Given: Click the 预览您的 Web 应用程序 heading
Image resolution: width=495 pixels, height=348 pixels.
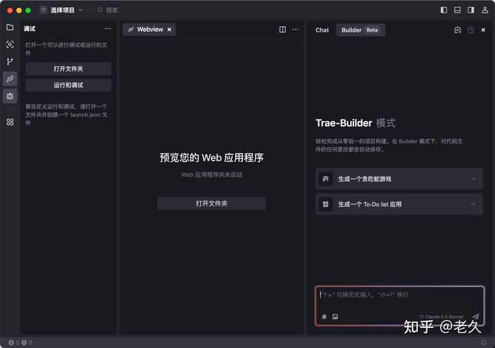Looking at the screenshot, I should point(212,157).
